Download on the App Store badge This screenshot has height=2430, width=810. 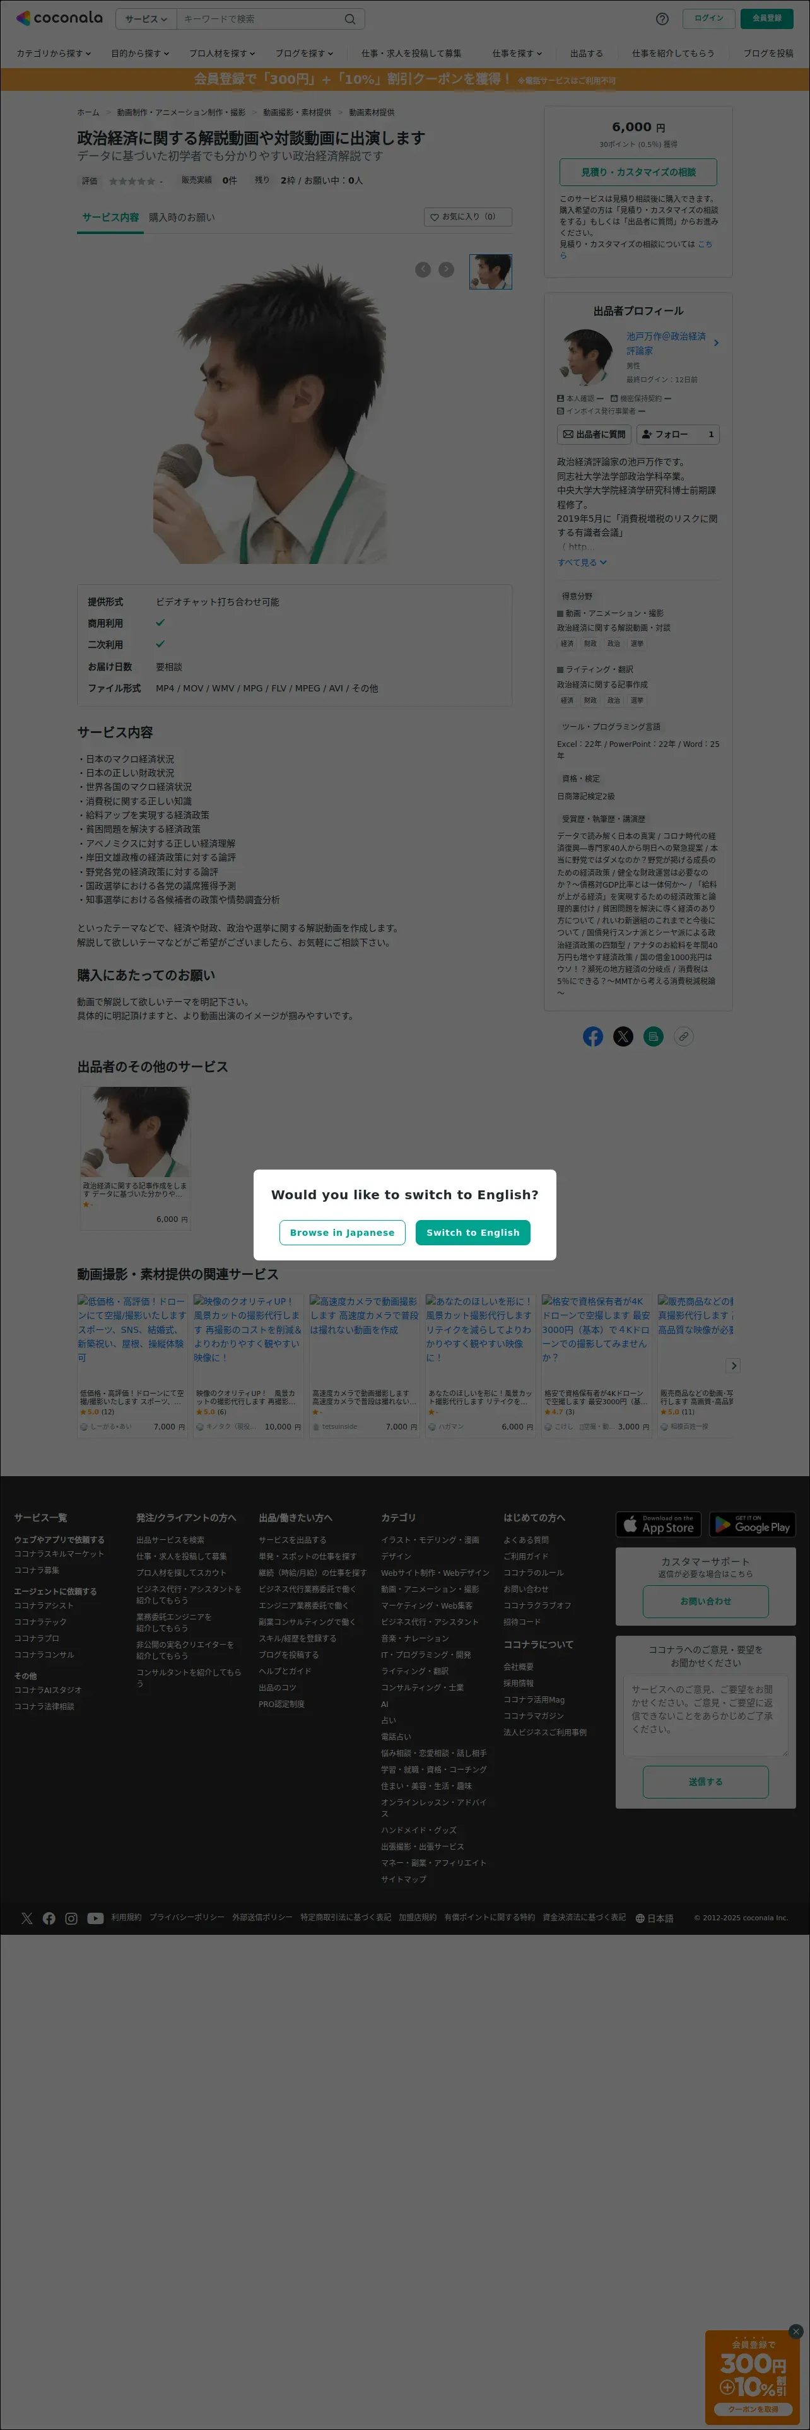click(x=659, y=1524)
